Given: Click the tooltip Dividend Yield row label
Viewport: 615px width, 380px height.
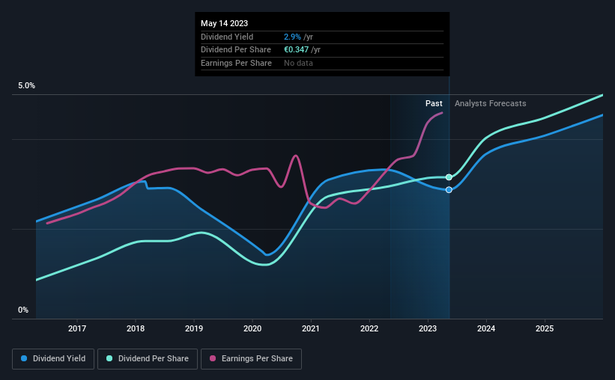Looking at the screenshot, I should [227, 37].
